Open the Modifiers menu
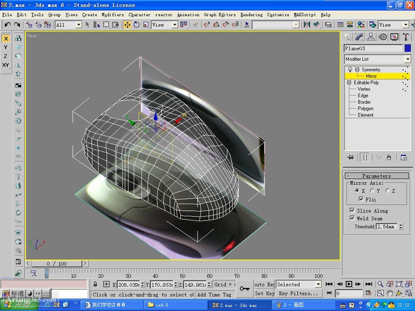The height and width of the screenshot is (311, 415). point(113,15)
